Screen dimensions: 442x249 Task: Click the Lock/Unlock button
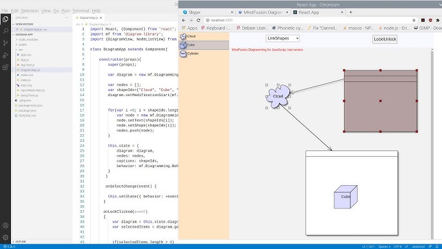pos(385,39)
